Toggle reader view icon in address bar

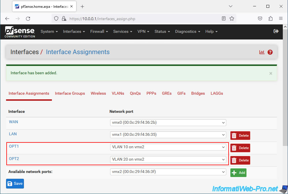point(224,19)
